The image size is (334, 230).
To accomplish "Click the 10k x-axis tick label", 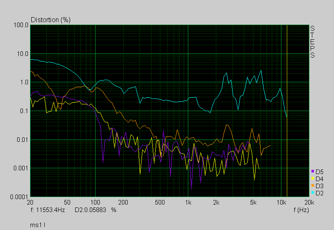I will [x=281, y=202].
